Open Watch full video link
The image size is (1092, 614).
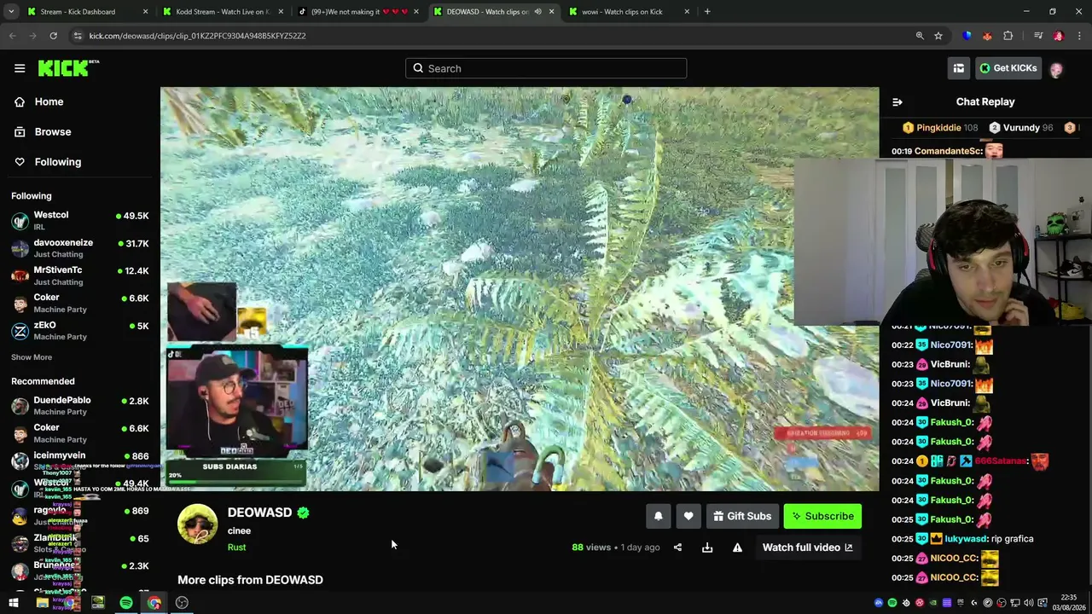coord(807,547)
